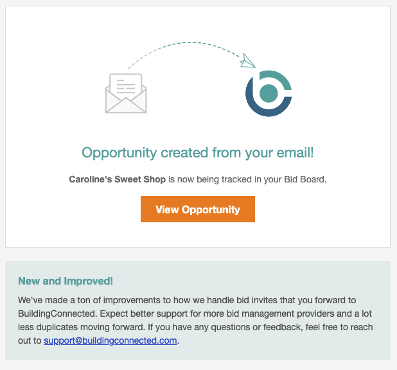
Task: Click the word BuildingConnected in the paragraph
Action: [x=57, y=313]
